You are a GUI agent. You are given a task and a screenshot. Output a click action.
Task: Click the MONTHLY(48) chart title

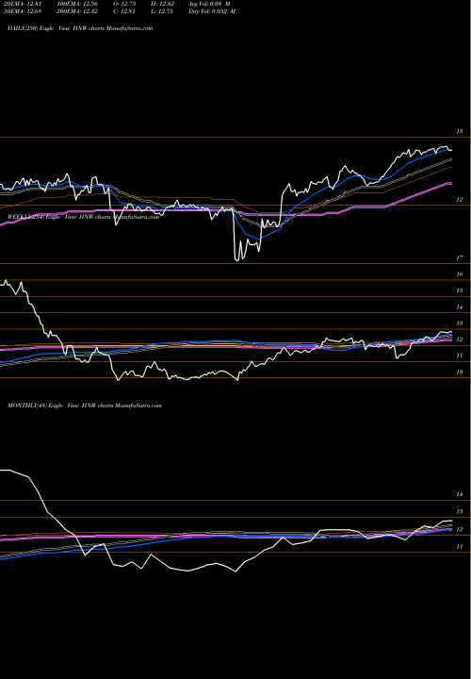click(x=85, y=406)
